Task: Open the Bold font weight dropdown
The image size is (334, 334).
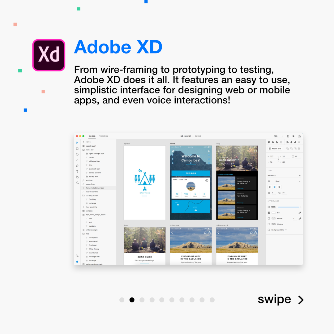Action: click(288, 181)
